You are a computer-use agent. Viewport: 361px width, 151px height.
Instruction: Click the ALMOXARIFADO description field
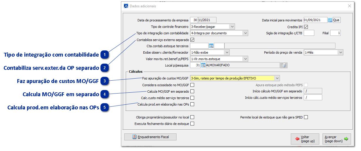242,65
